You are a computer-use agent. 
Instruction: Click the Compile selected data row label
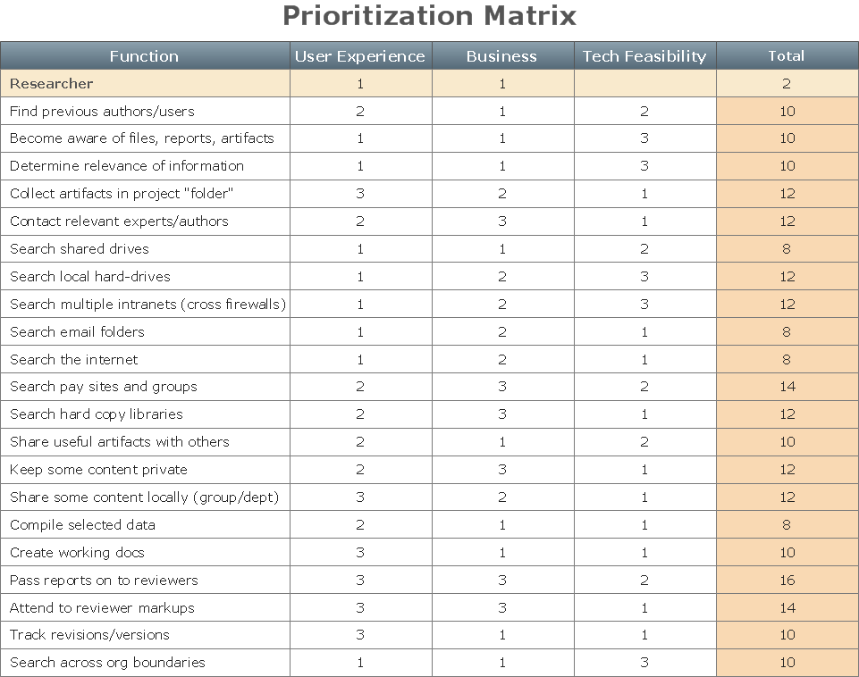[82, 525]
